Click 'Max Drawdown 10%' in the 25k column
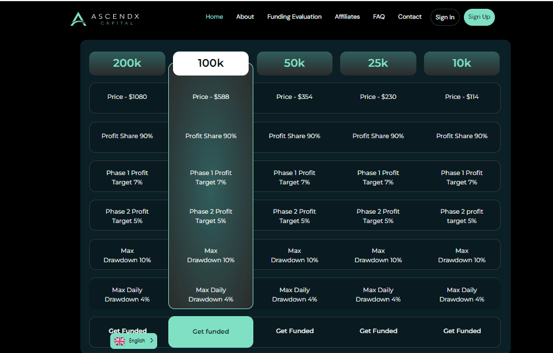553x353 pixels. click(378, 255)
